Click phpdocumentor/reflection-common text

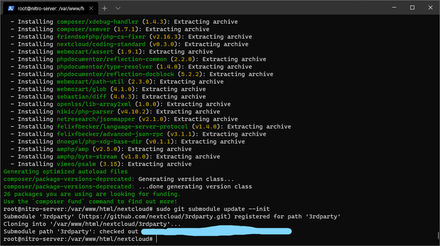pos(112,59)
